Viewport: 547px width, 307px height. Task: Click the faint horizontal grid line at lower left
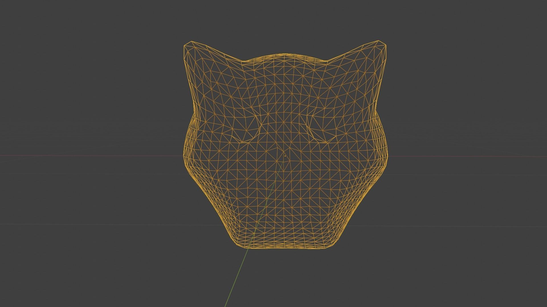85,224
